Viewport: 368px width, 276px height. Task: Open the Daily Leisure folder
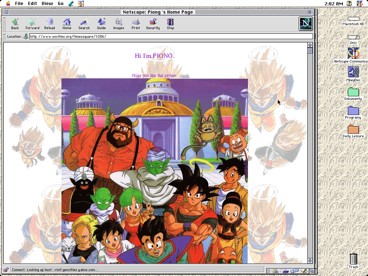click(353, 130)
